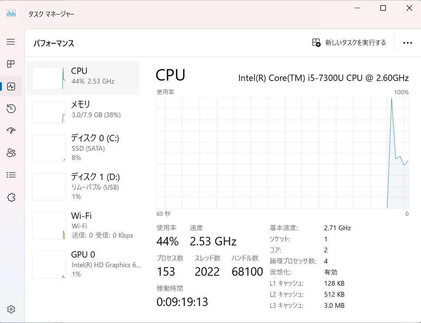Viewport: 421px width, 323px height.
Task: Open the Services puzzle-piece icon
Action: [11, 197]
